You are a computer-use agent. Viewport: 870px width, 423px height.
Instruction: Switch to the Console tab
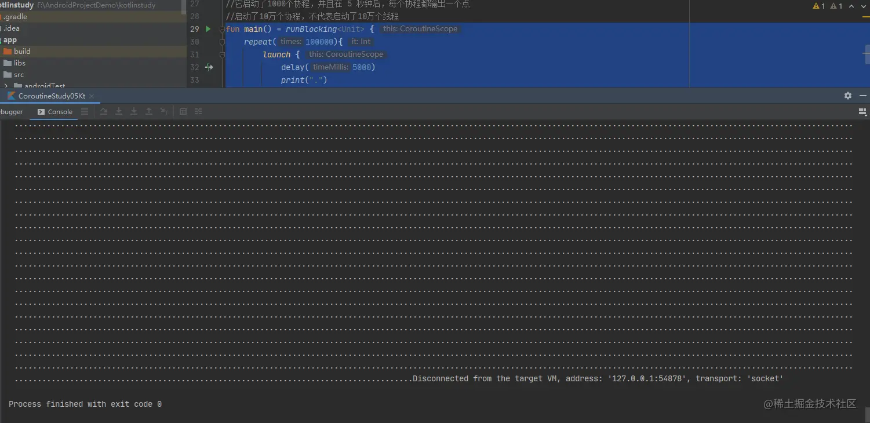tap(55, 112)
